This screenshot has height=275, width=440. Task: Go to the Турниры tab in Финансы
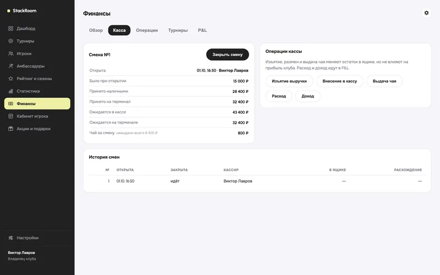pyautogui.click(x=178, y=30)
